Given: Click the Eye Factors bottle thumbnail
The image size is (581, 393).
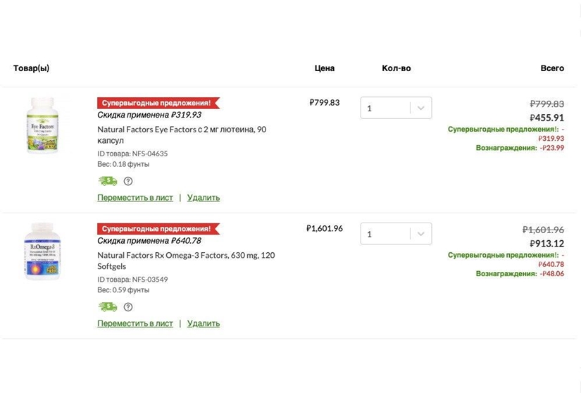Looking at the screenshot, I should click(x=43, y=125).
